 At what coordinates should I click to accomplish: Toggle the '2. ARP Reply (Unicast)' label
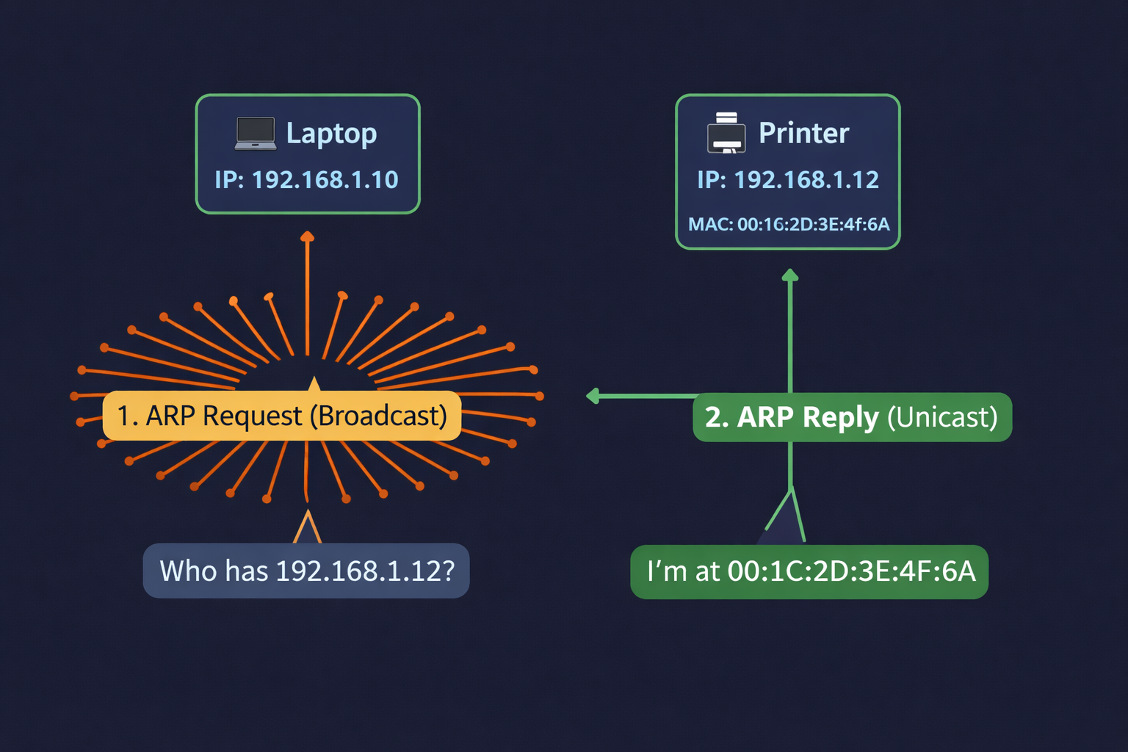[x=852, y=416]
